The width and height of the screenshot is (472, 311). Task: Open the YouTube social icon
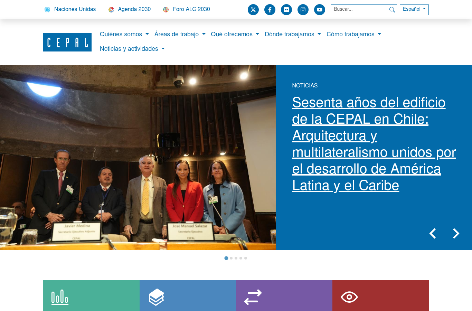[x=320, y=10]
